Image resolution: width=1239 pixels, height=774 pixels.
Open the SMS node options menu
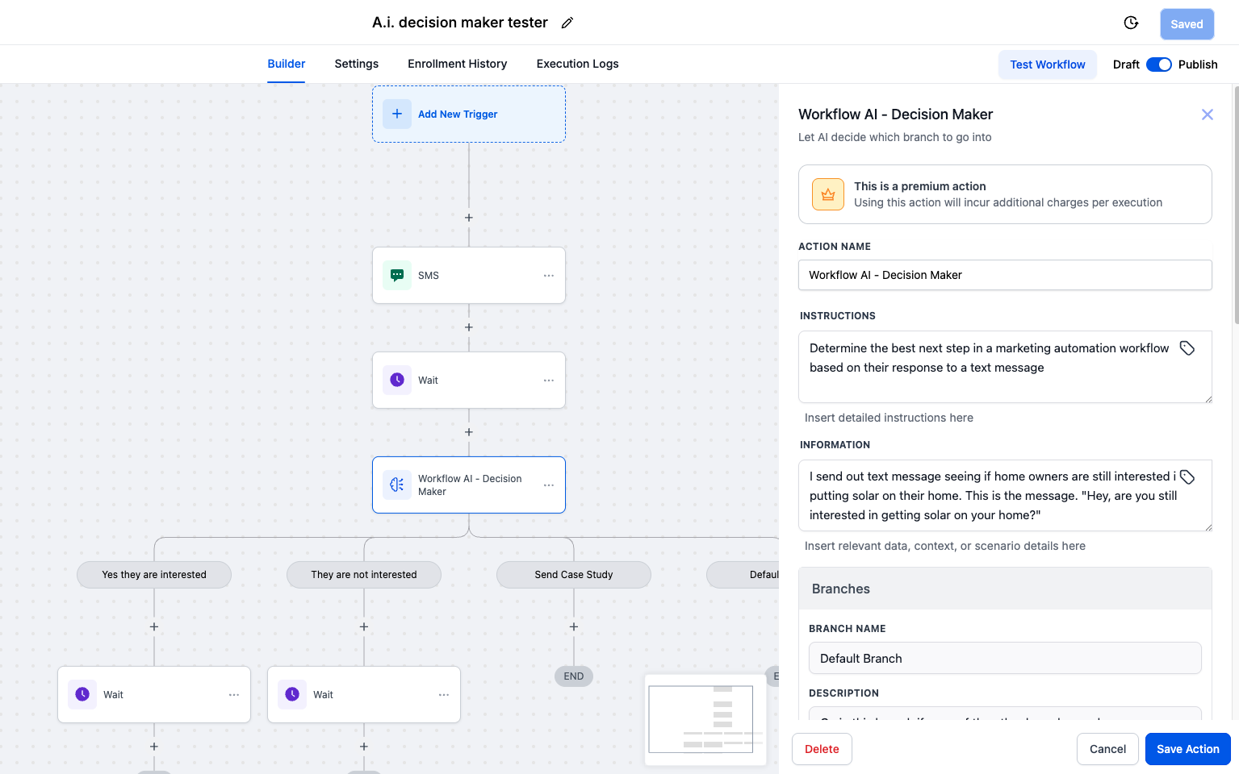point(549,275)
